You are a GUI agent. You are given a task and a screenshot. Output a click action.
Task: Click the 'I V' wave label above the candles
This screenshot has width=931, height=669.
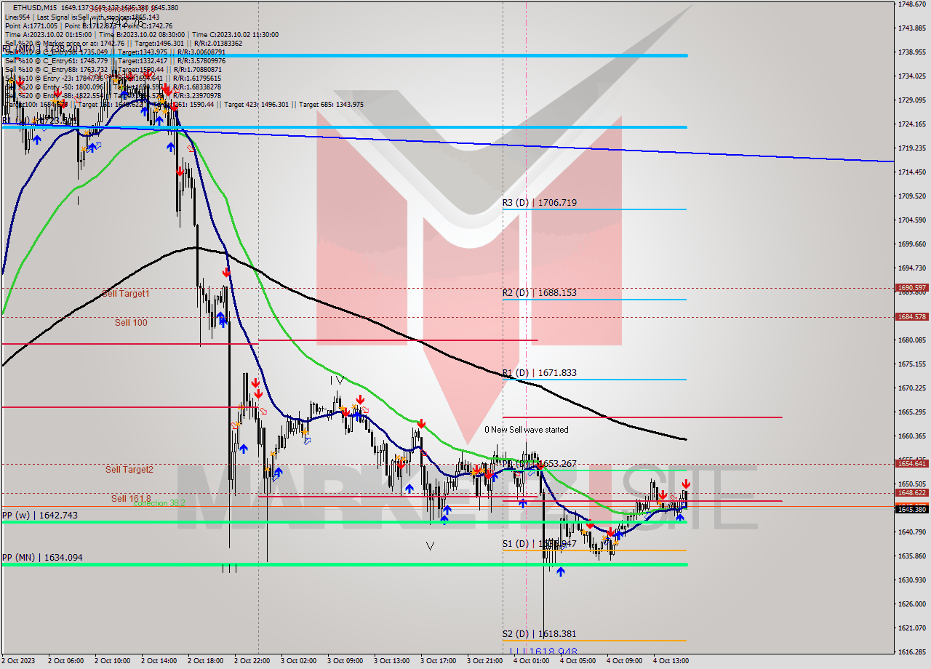click(x=336, y=380)
